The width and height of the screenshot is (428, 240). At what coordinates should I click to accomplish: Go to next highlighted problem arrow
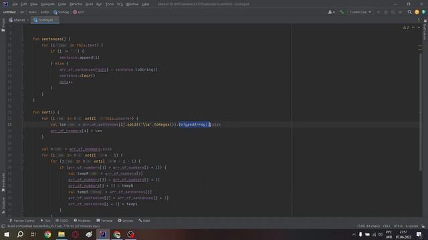click(x=419, y=27)
